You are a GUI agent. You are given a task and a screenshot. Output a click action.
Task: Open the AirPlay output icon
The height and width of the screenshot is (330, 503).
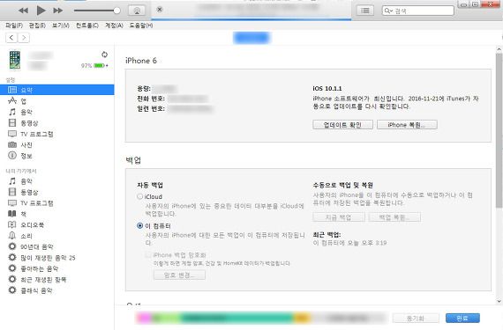137,11
